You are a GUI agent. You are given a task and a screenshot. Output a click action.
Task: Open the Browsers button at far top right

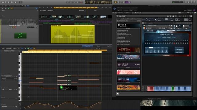coord(194,2)
